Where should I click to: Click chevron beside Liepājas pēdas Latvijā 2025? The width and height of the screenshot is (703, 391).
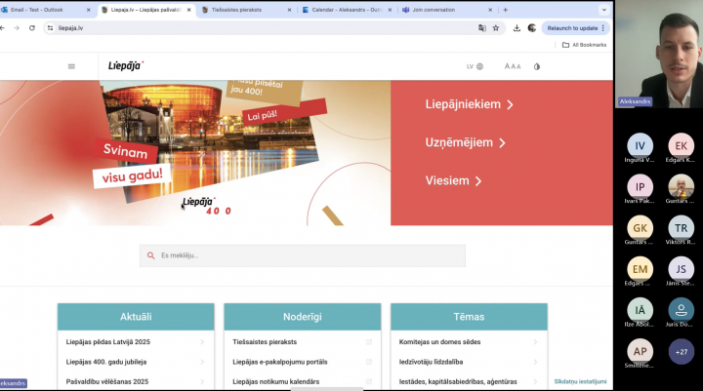(202, 341)
